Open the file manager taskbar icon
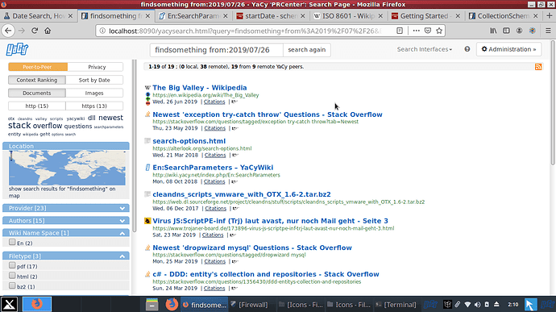 (x=151, y=304)
